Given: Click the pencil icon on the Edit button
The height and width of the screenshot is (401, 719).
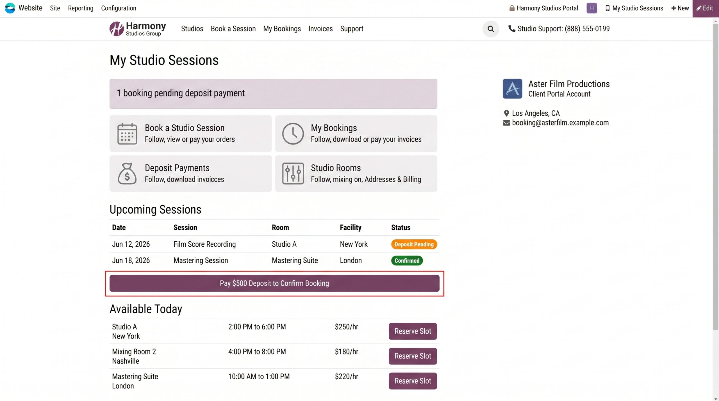Looking at the screenshot, I should (x=699, y=8).
